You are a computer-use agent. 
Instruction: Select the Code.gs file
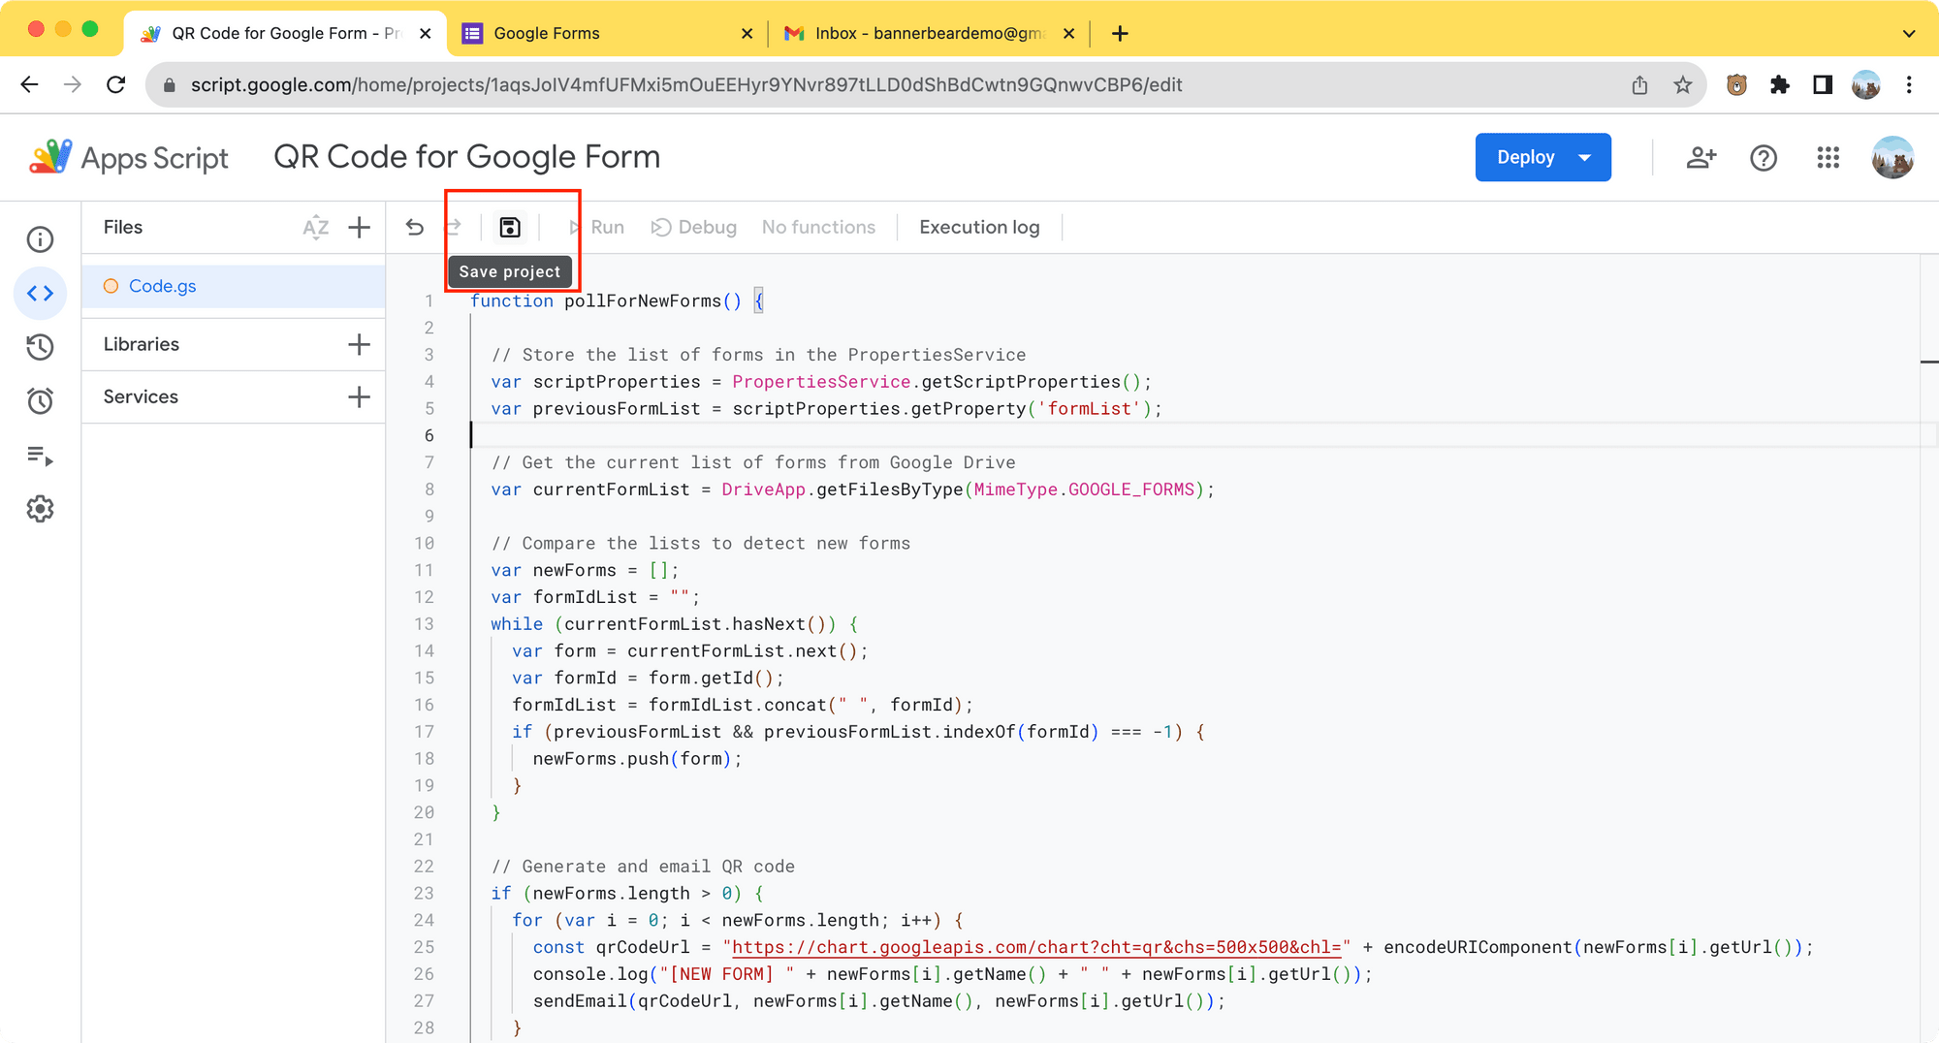coord(162,286)
